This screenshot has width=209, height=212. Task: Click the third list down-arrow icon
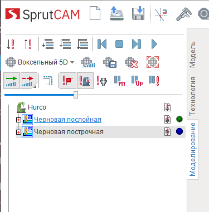[x=82, y=44]
